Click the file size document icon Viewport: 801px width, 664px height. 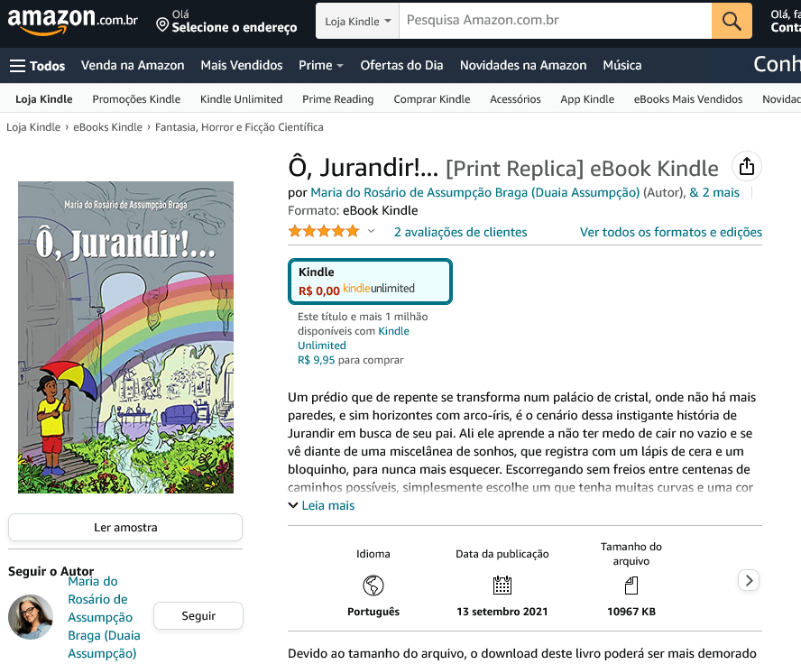(x=631, y=586)
